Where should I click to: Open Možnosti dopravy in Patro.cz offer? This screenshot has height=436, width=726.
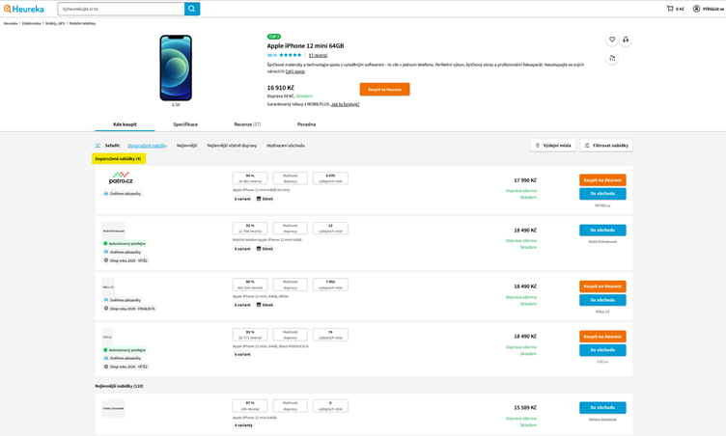(291, 178)
